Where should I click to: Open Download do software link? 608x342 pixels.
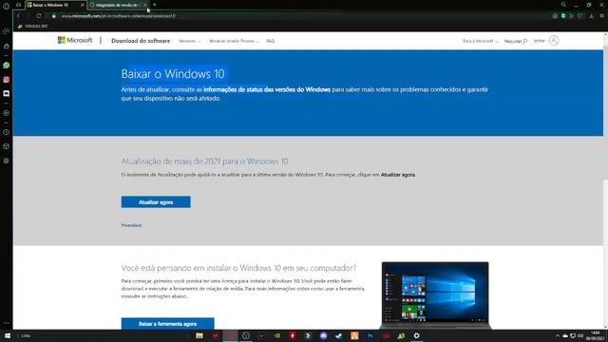tap(141, 41)
